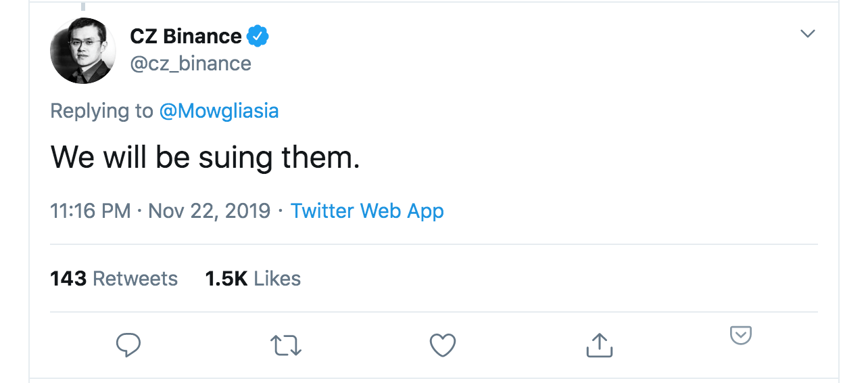The width and height of the screenshot is (868, 383).
Task: Like the tweet with the heart icon
Action: [x=443, y=345]
